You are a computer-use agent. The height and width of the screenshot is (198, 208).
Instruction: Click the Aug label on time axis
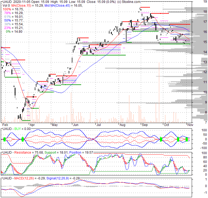[122, 125]
